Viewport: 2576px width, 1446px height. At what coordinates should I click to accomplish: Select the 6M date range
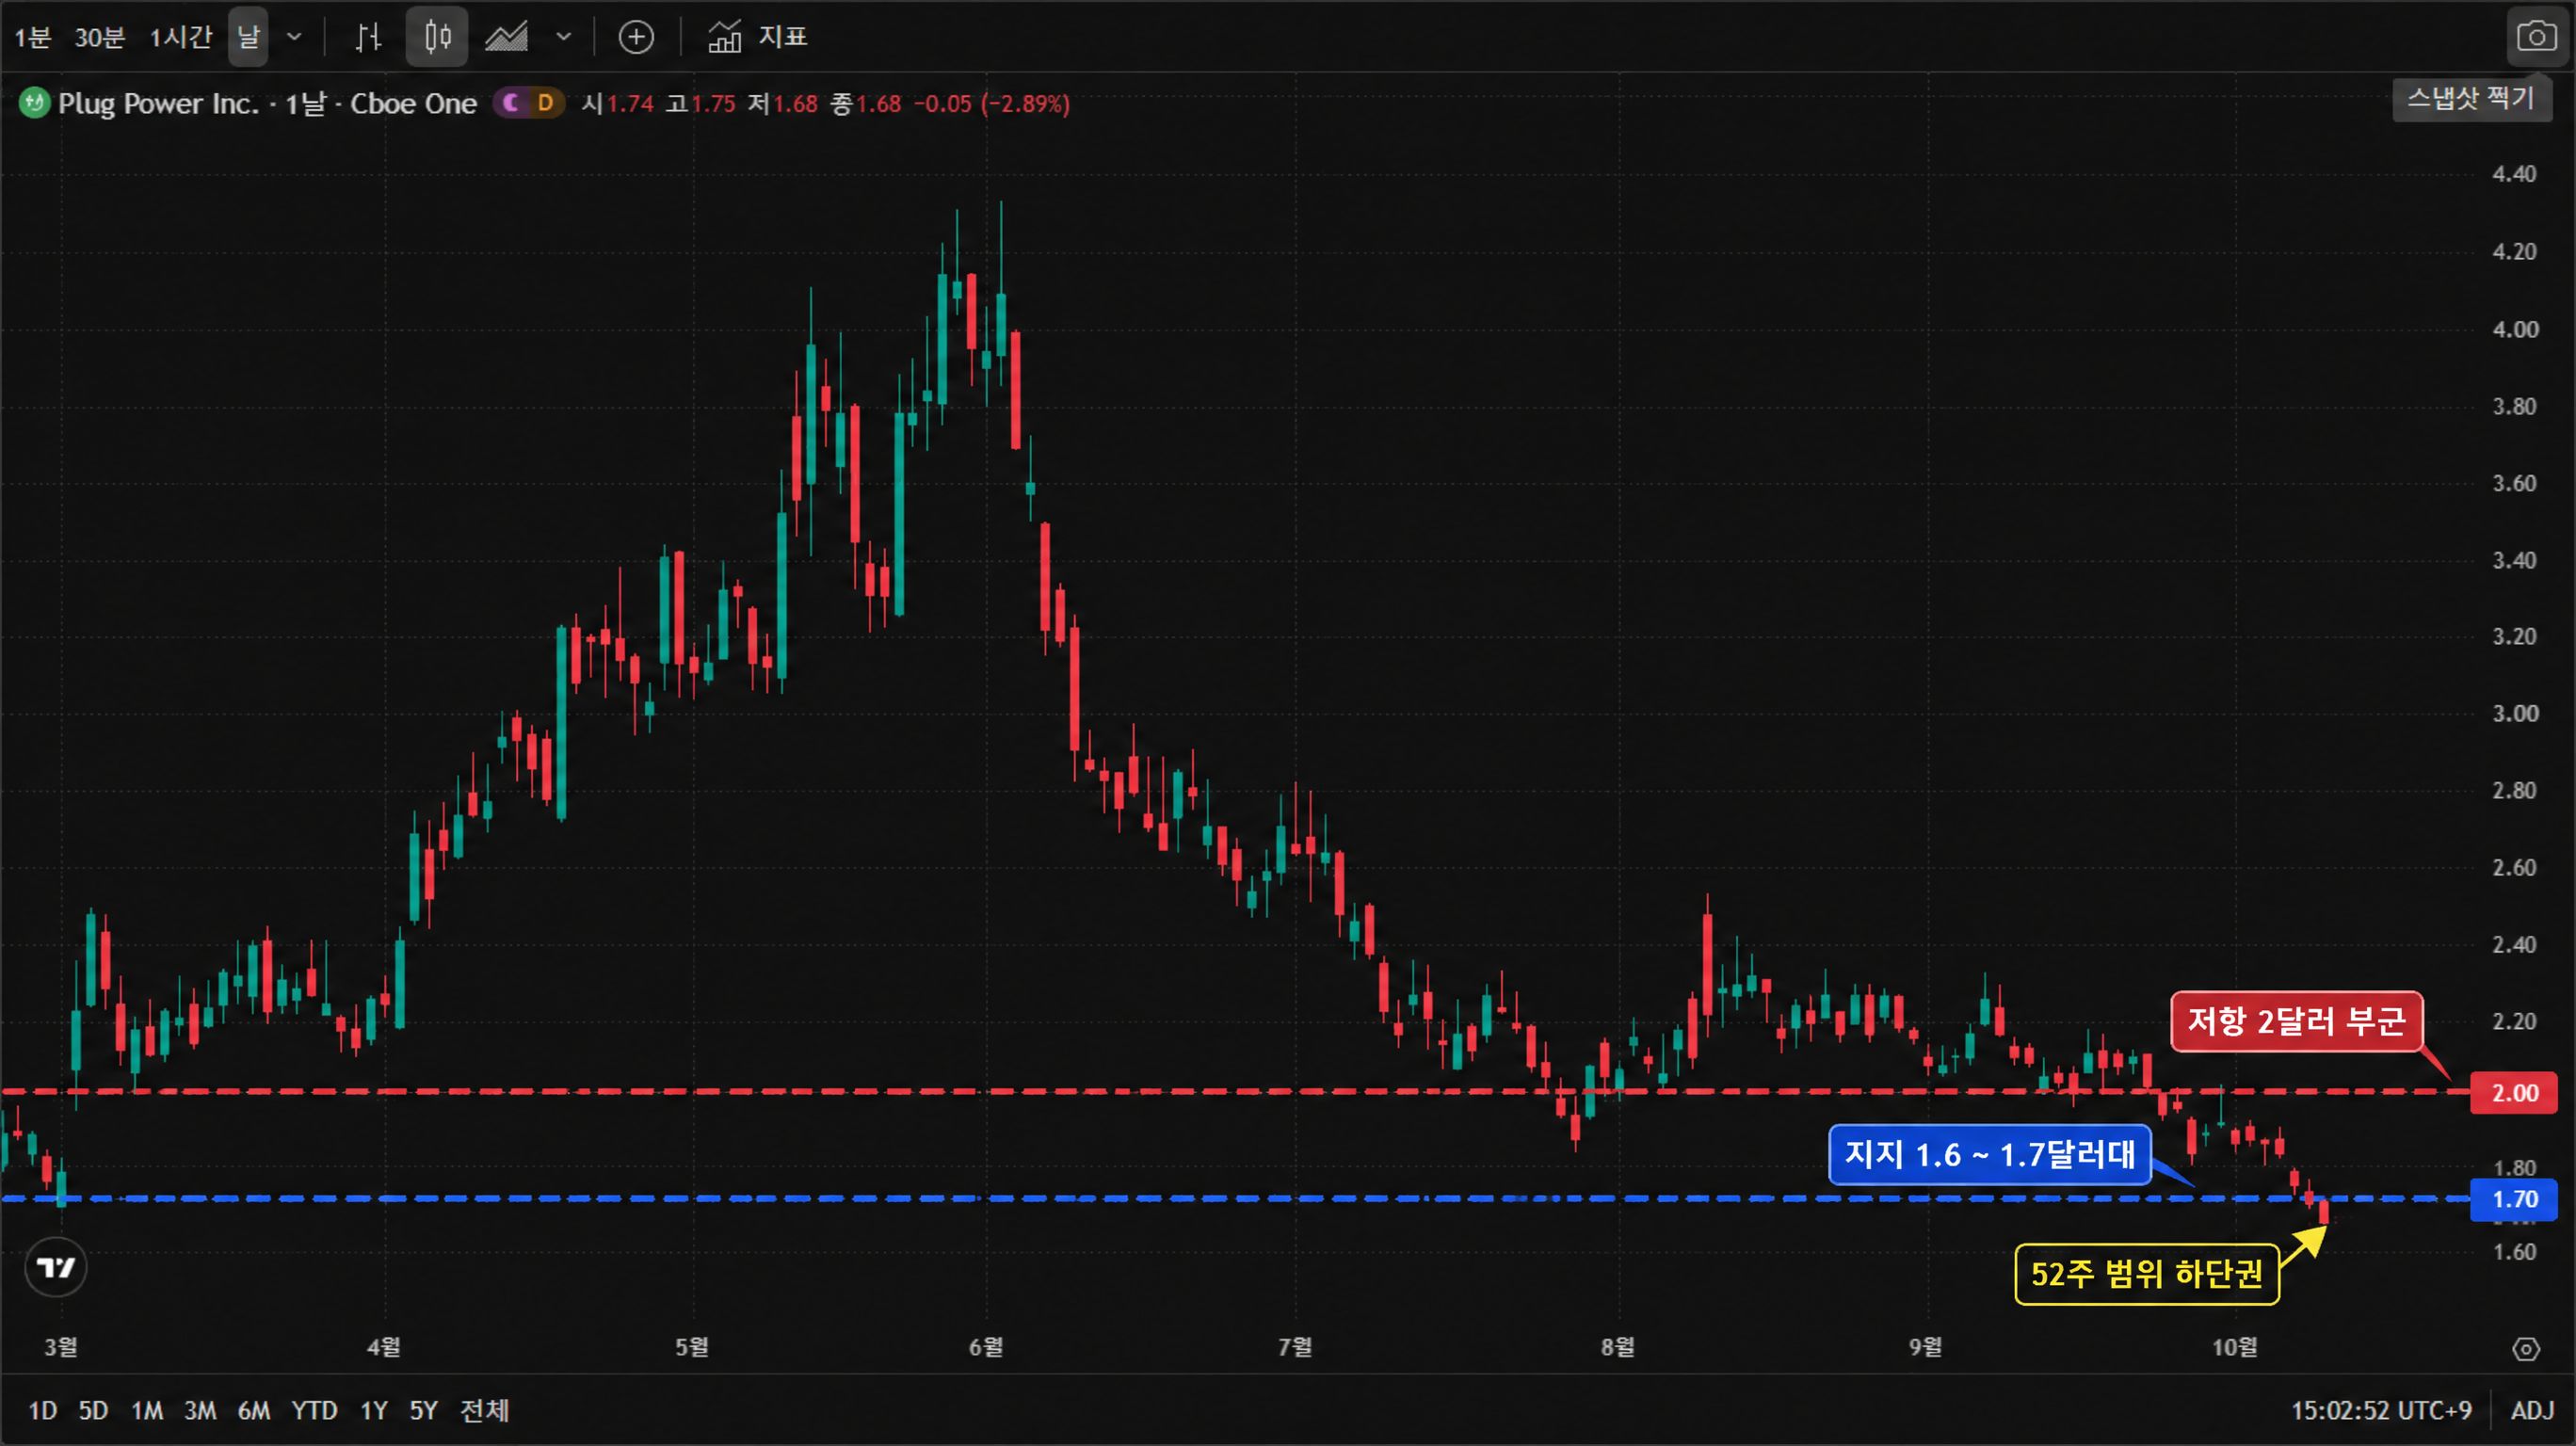click(254, 1411)
